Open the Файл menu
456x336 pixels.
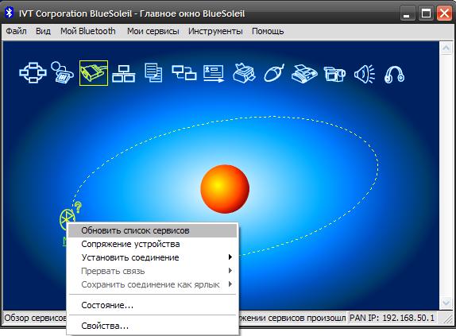16,31
